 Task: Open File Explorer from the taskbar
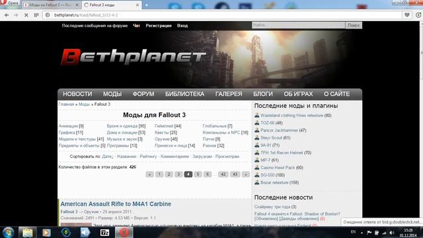(x=27, y=232)
